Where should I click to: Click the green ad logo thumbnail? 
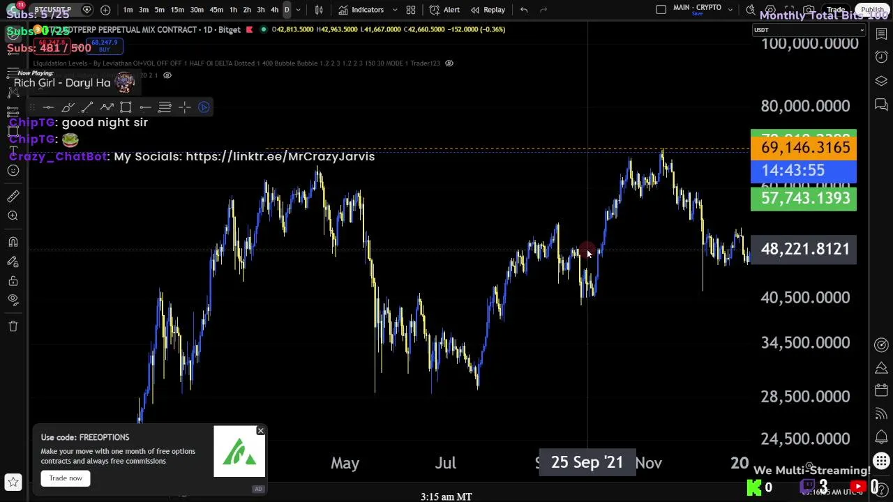(239, 452)
